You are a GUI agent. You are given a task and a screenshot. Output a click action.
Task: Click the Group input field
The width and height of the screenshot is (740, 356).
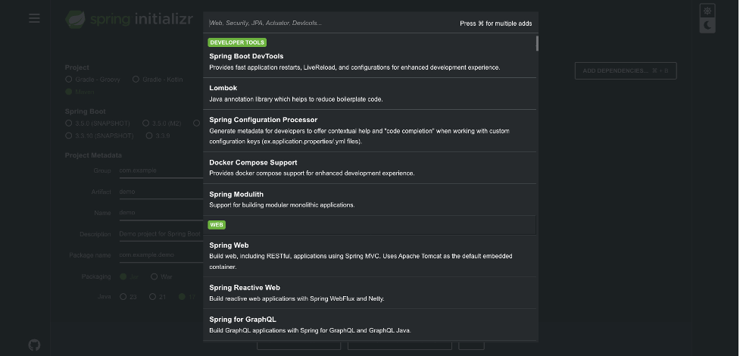point(161,170)
